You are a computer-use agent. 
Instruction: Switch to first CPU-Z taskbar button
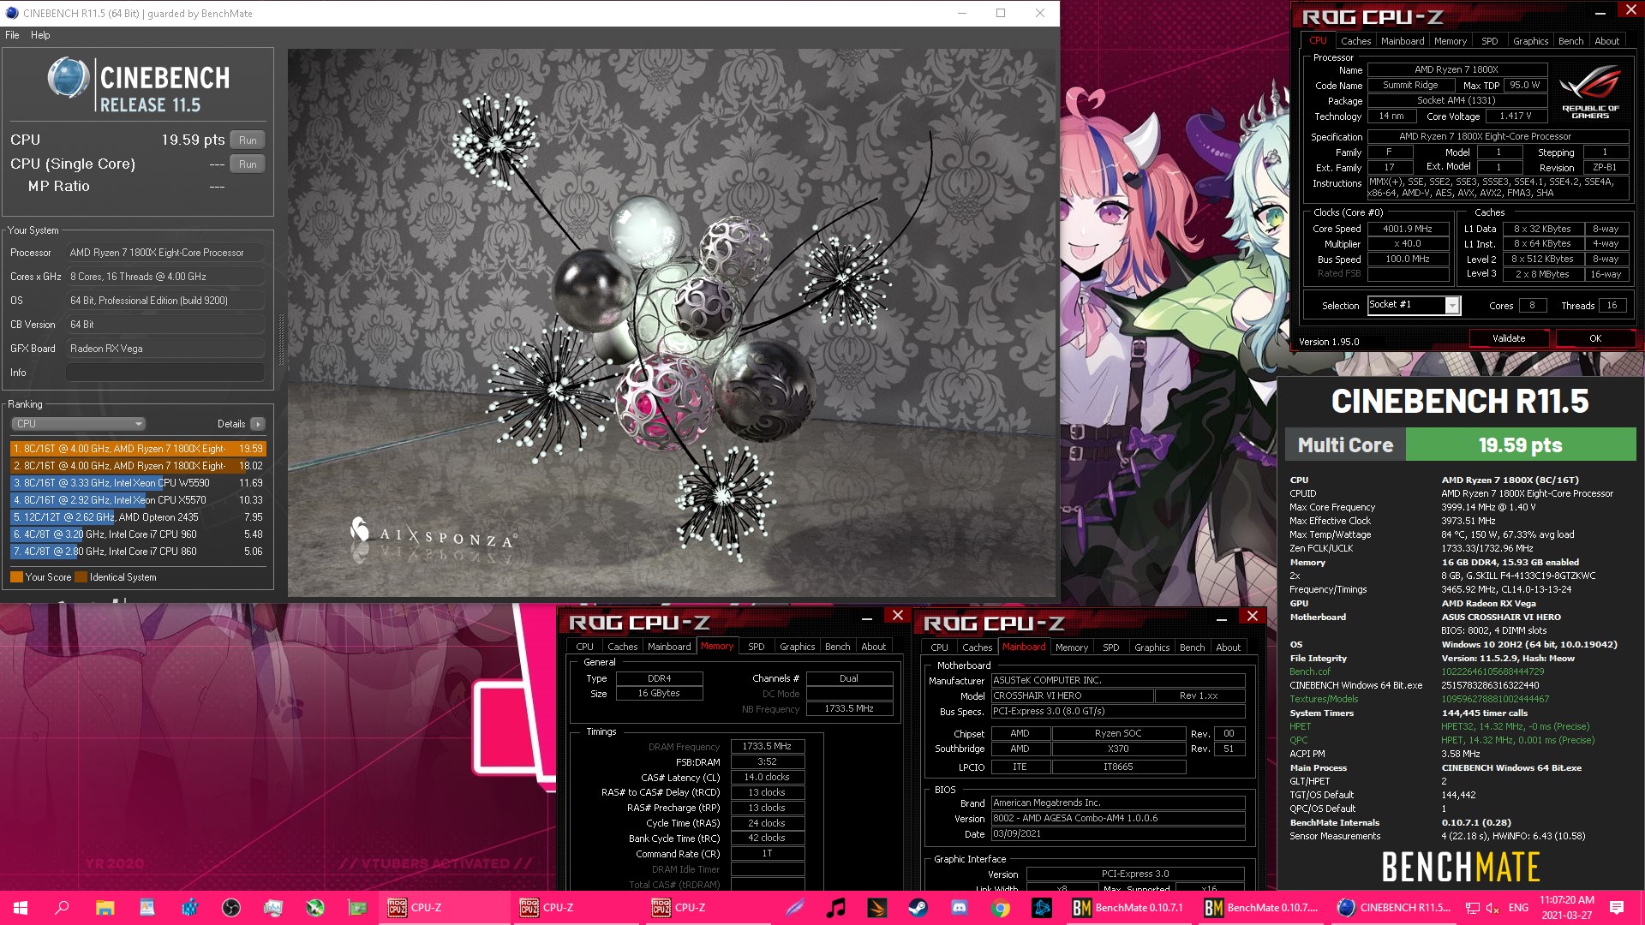[x=444, y=908]
